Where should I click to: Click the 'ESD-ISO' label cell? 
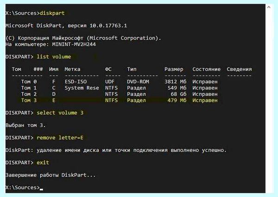tap(76, 81)
